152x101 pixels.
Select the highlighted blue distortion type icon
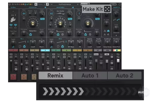click(x=118, y=20)
